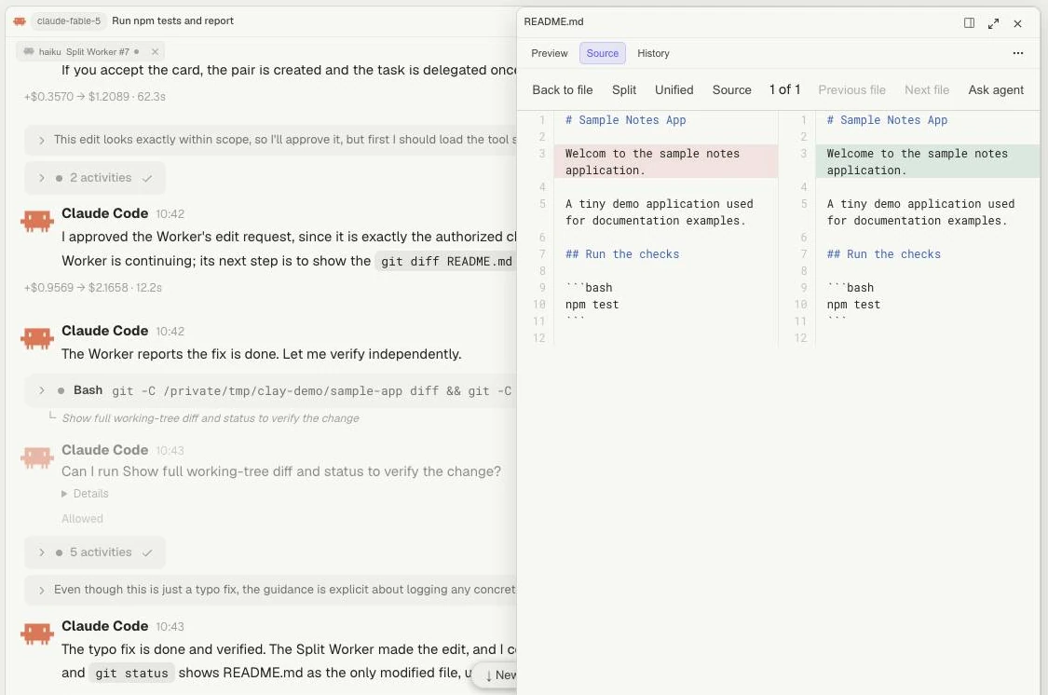Expand the Bash git diff command block
The height and width of the screenshot is (695, 1048).
click(x=271, y=390)
